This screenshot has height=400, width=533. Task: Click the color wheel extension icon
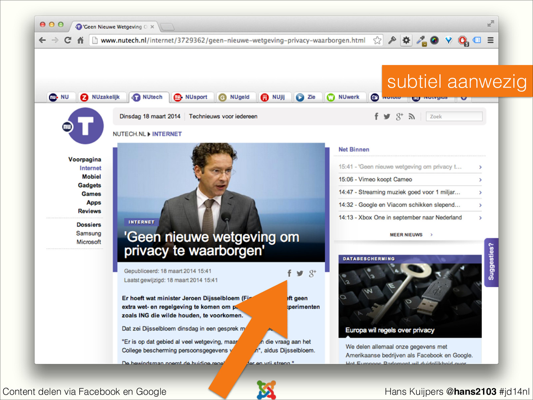[434, 40]
